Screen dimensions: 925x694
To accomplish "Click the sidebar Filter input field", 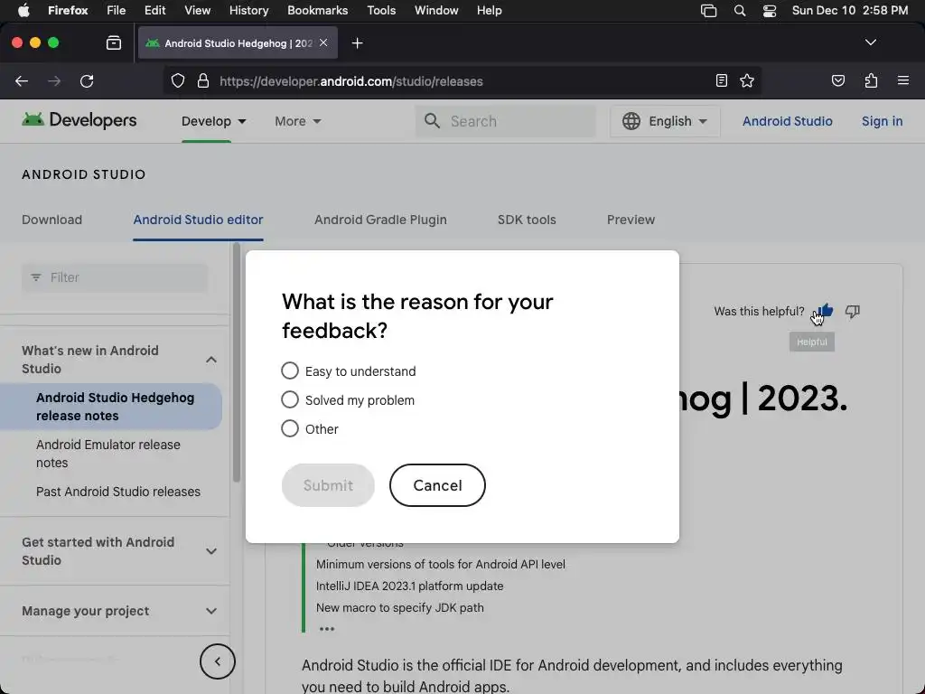I will [115, 277].
